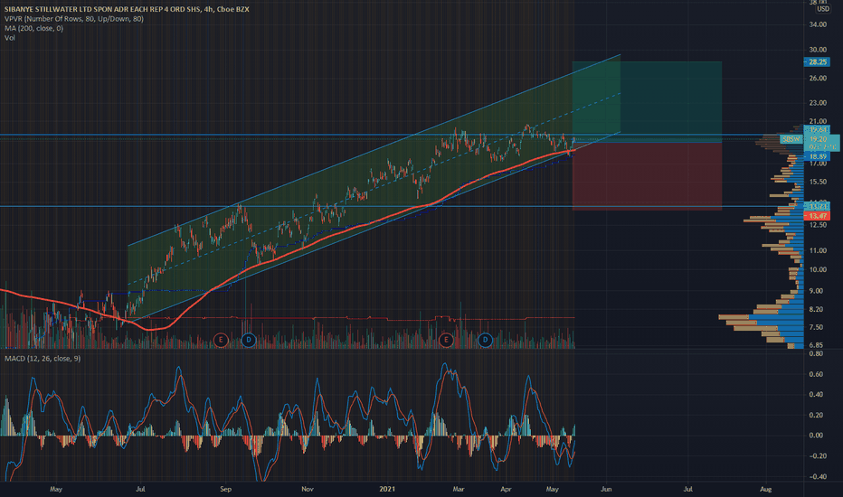This screenshot has width=843, height=497.
Task: Select the SIBANYE STILLWATER symbol title
Action: coord(127,9)
